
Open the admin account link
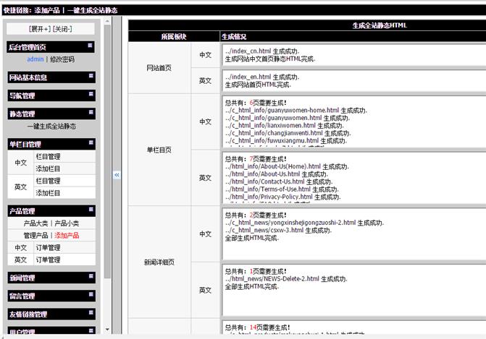pos(35,59)
